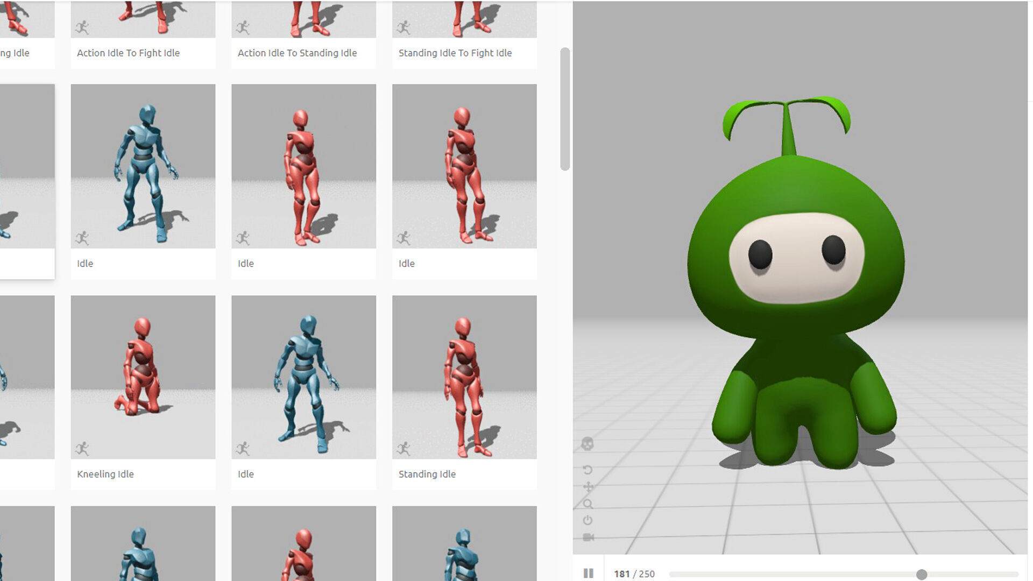Click the power icon in the viewer
This screenshot has height=581, width=1033.
tap(588, 520)
